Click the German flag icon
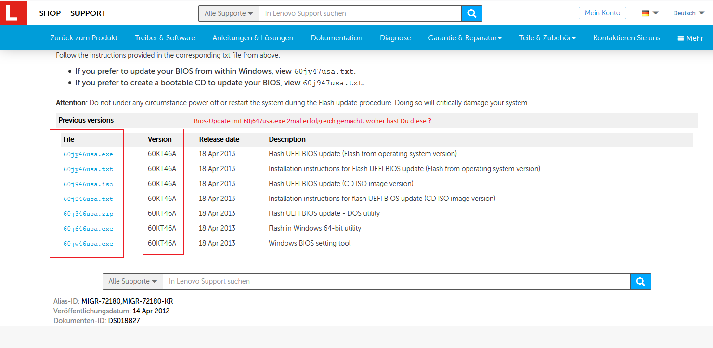The width and height of the screenshot is (713, 348). point(646,13)
